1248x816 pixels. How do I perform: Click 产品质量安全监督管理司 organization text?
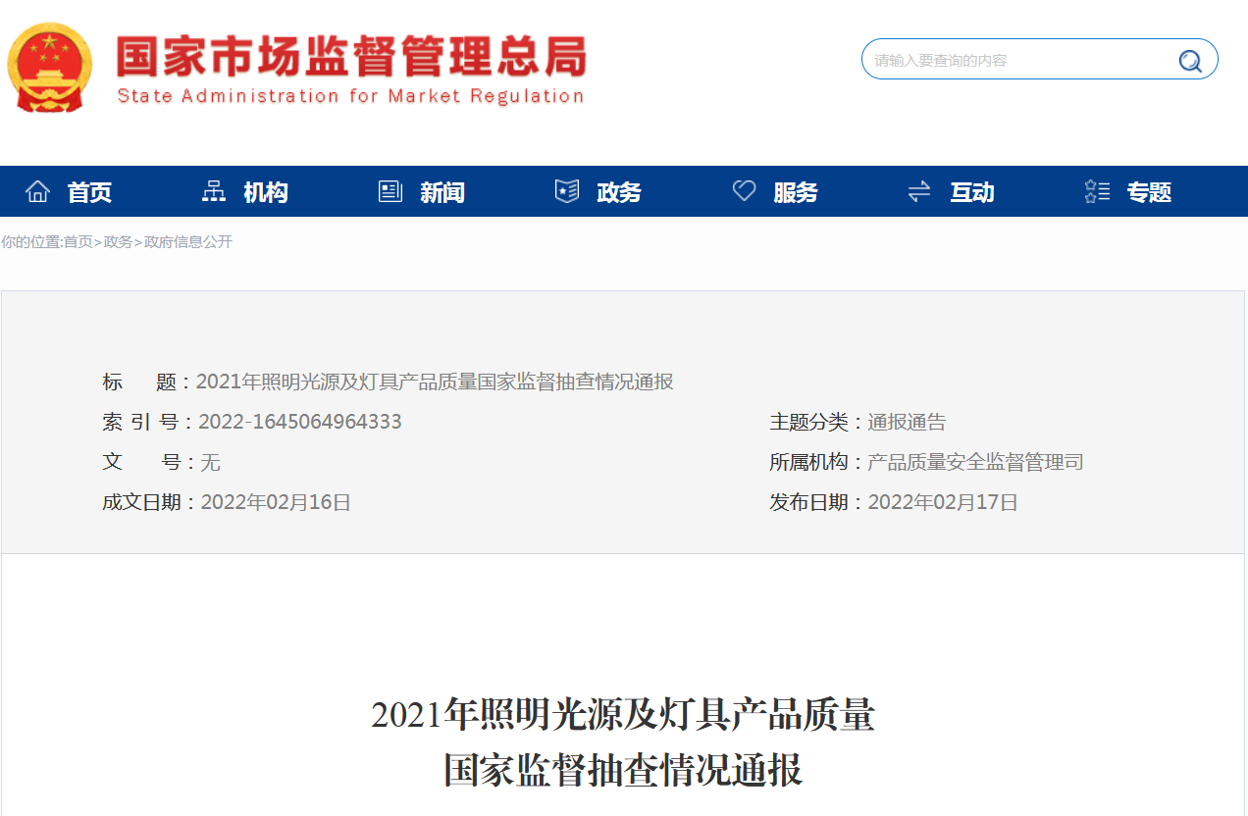click(975, 463)
